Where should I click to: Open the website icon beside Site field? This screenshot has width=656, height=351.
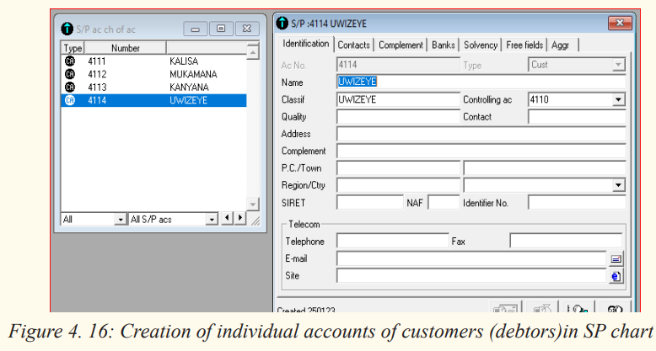point(616,276)
